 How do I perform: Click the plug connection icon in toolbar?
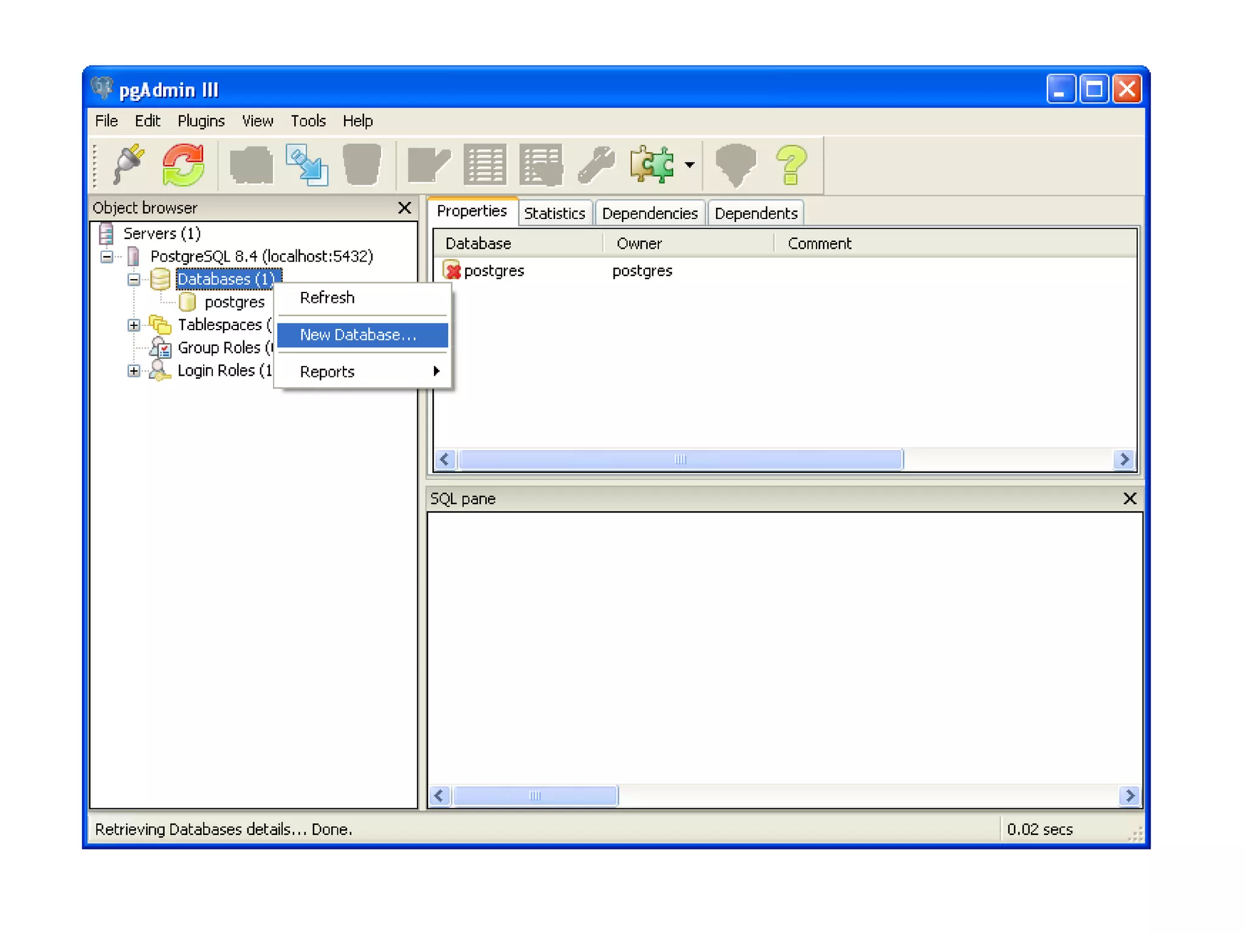[x=128, y=164]
